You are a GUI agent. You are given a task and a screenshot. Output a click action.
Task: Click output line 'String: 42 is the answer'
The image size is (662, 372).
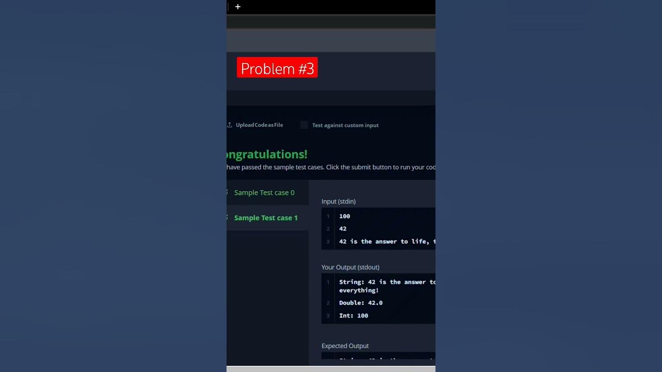point(387,282)
